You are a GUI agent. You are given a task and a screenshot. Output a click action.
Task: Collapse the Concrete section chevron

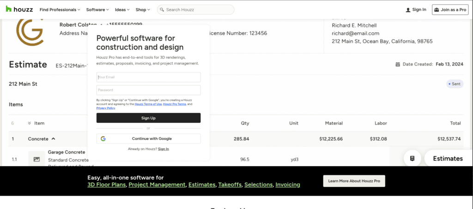(x=54, y=139)
